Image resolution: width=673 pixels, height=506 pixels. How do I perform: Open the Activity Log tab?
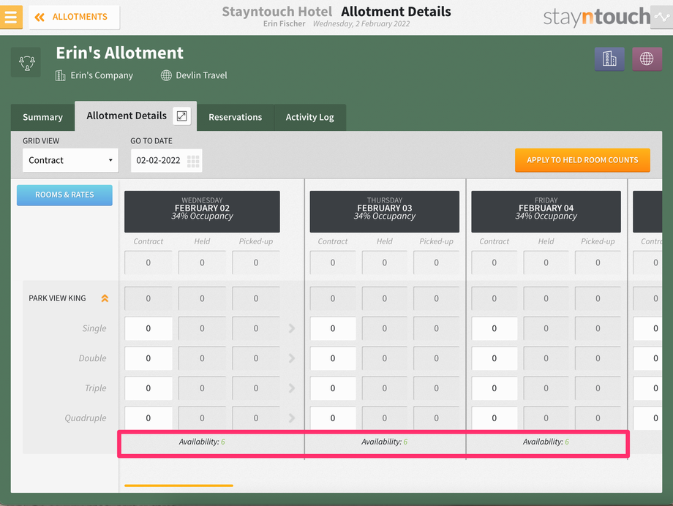309,117
